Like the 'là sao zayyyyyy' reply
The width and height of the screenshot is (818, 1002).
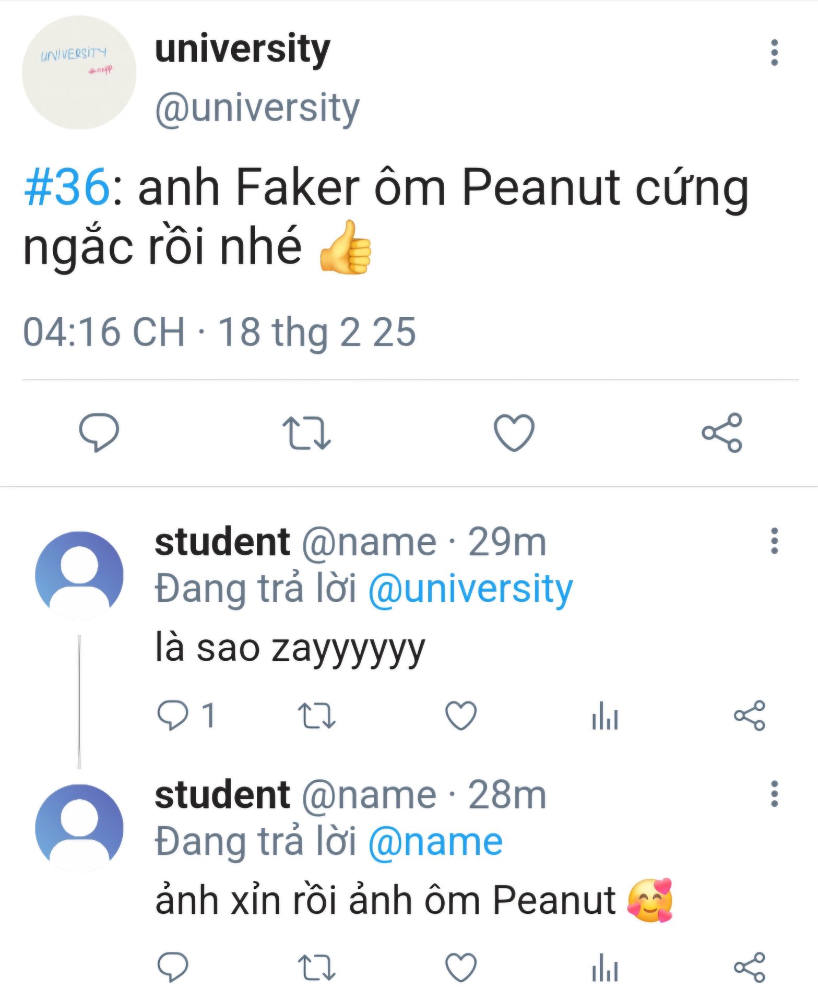[x=461, y=714]
